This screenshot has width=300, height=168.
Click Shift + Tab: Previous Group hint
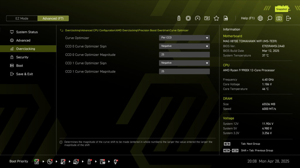(x=257, y=150)
